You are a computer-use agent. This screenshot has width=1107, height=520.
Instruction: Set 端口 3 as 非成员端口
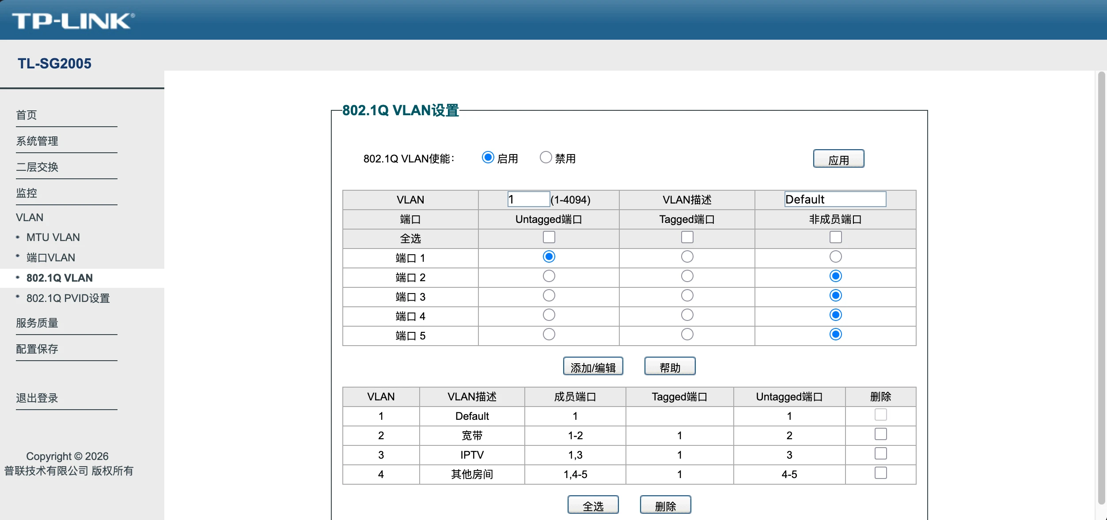835,296
